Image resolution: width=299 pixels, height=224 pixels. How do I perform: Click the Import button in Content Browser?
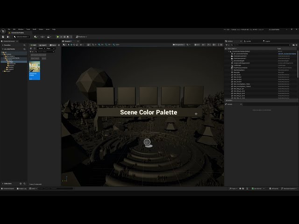[43, 45]
